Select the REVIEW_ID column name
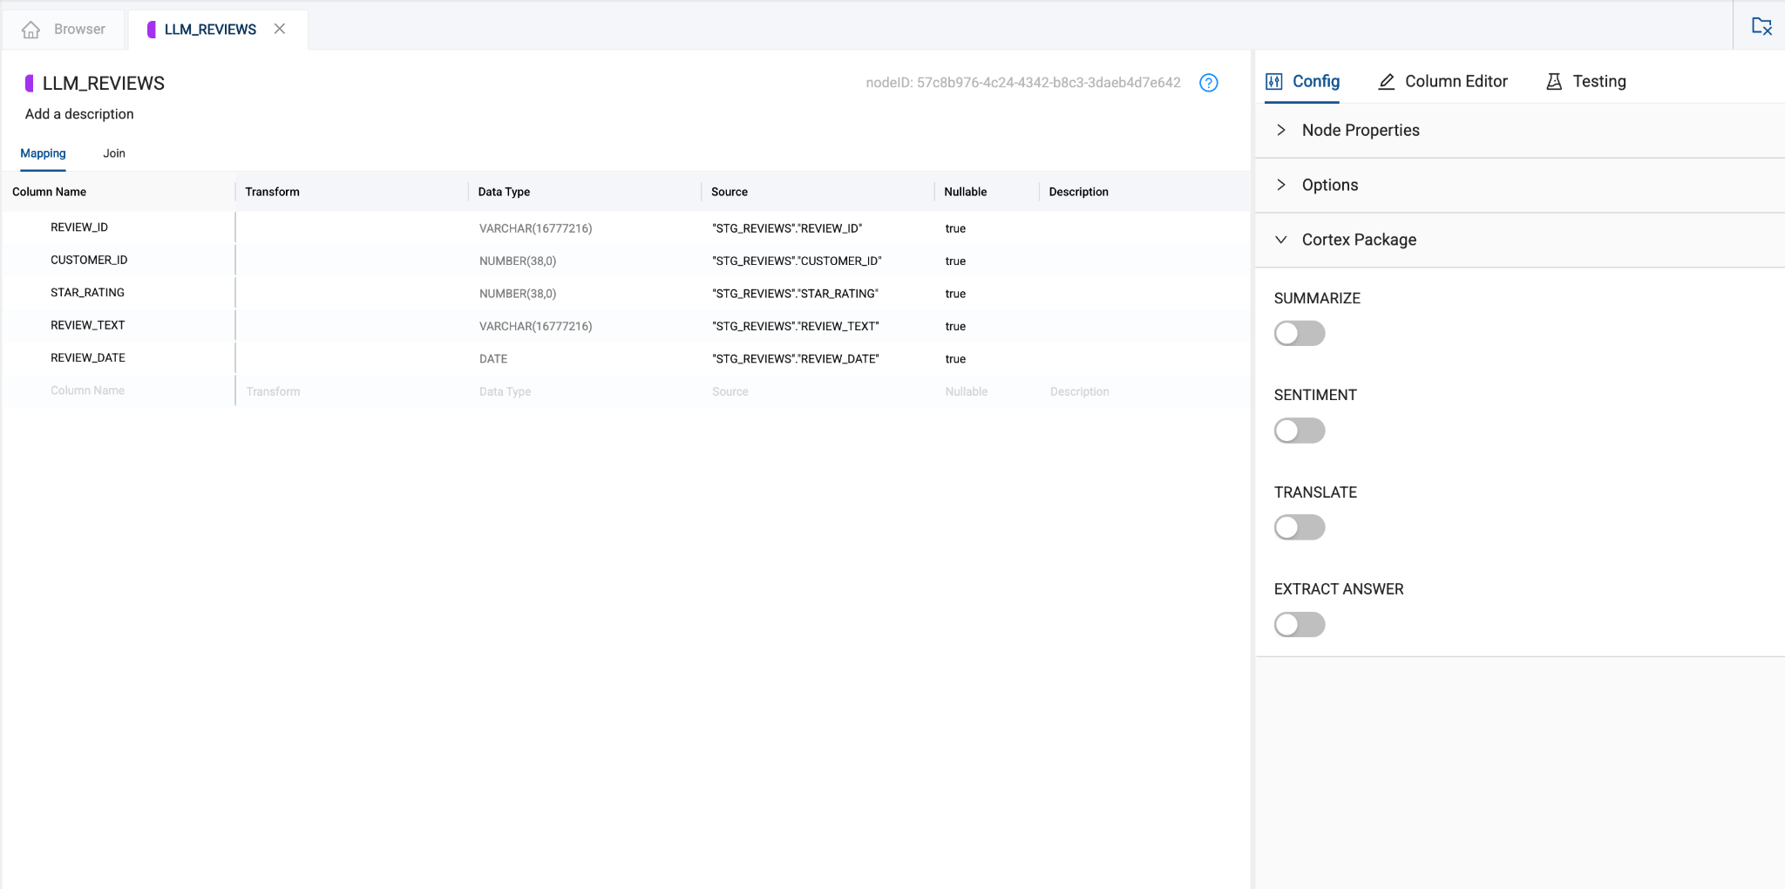Viewport: 1785px width, 889px height. coord(79,227)
